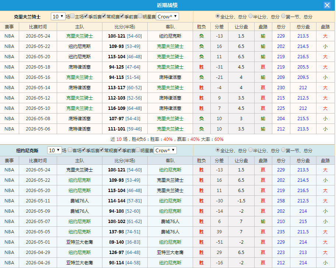This screenshot has width=336, height=268.
Task: Click 克里夫兰骑士 home team on 2026-05-24 first table
Action: (80, 36)
